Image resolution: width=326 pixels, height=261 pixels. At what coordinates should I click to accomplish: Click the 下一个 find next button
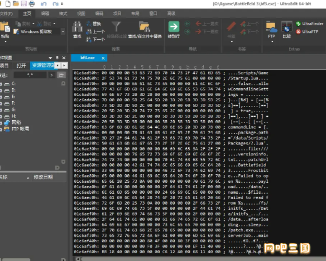click(x=95, y=39)
